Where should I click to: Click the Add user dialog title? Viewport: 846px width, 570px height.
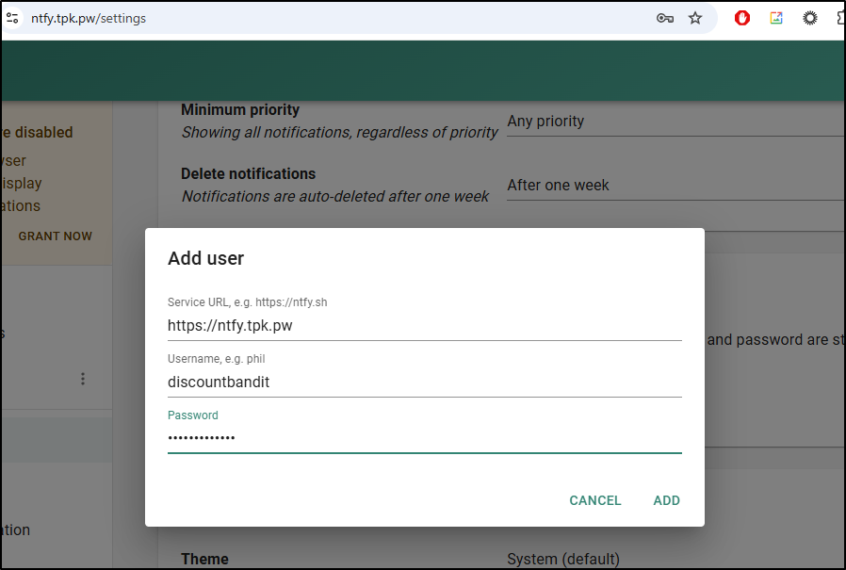pos(205,258)
